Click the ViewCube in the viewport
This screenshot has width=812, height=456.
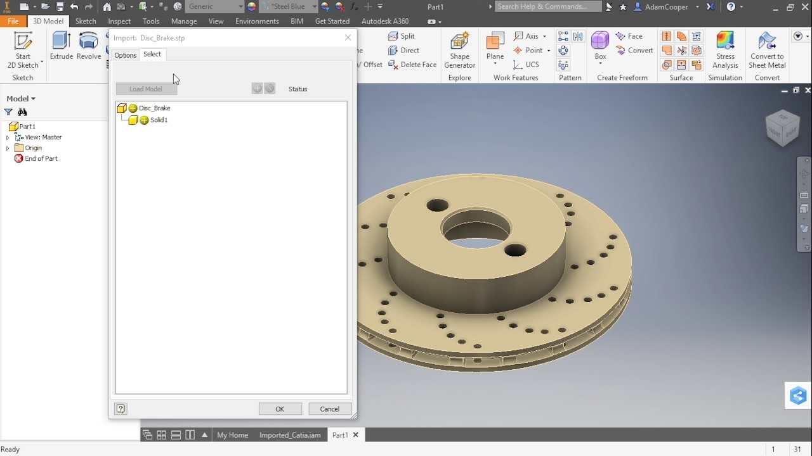coord(782,127)
